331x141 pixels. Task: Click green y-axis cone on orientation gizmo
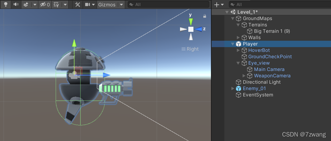(191, 22)
